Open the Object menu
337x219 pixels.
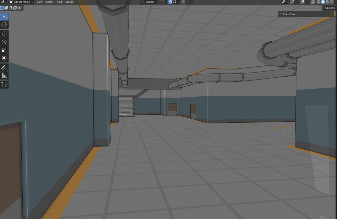pyautogui.click(x=69, y=2)
